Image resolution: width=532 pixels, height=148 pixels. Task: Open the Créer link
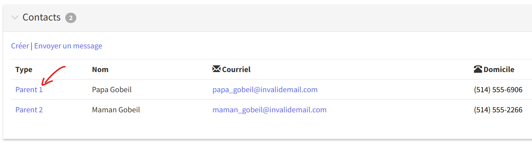point(20,46)
